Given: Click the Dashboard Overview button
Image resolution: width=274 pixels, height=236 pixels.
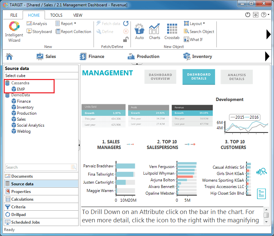Looking at the screenshot, I should [160, 77].
